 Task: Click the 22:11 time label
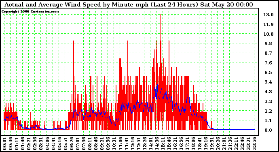point(236,143)
